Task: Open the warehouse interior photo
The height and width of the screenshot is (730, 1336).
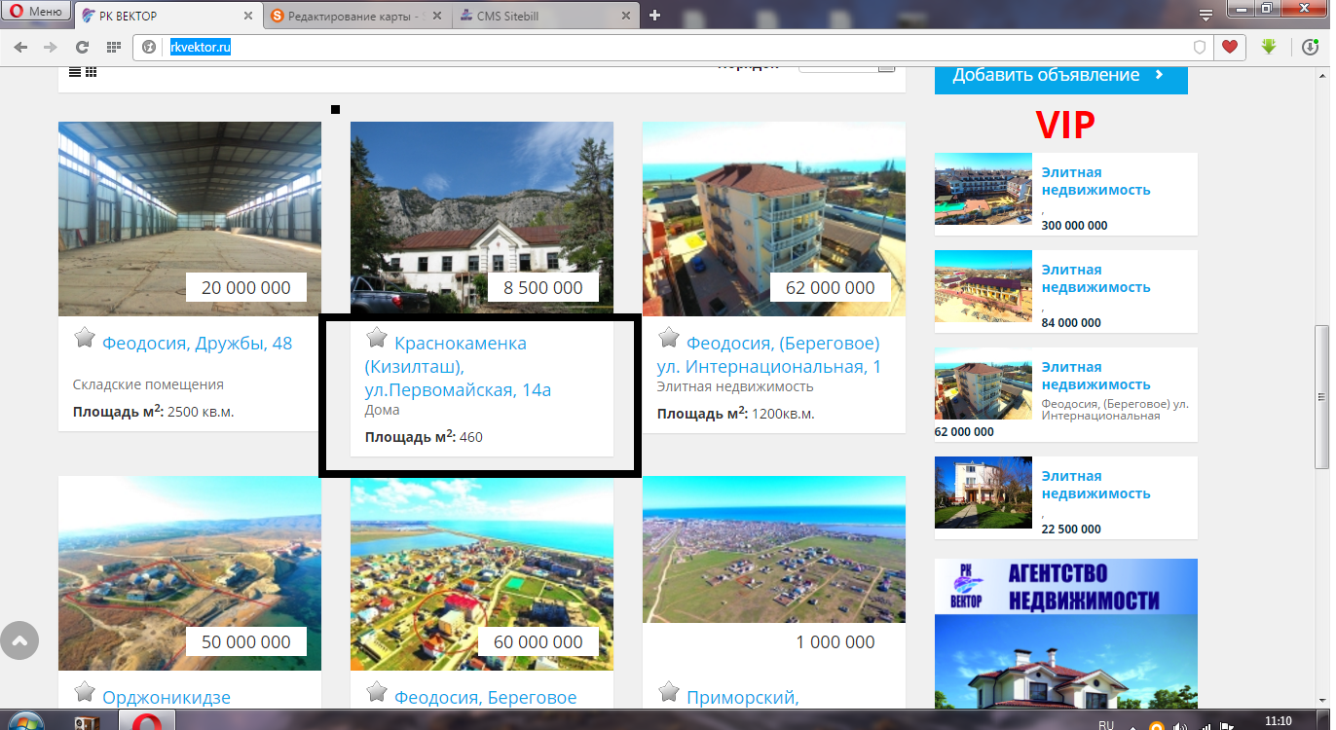Action: coord(190,219)
